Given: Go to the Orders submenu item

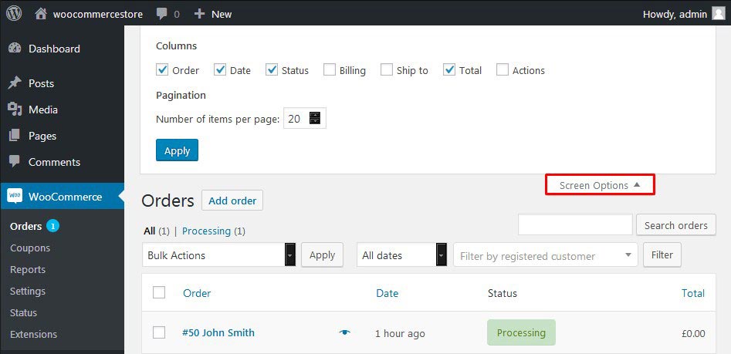Looking at the screenshot, I should pos(25,227).
